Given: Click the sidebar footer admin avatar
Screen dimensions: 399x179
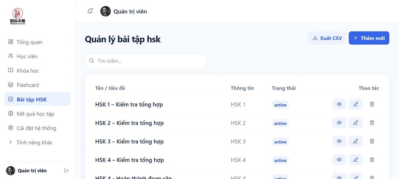Looking at the screenshot, I should [11, 171].
